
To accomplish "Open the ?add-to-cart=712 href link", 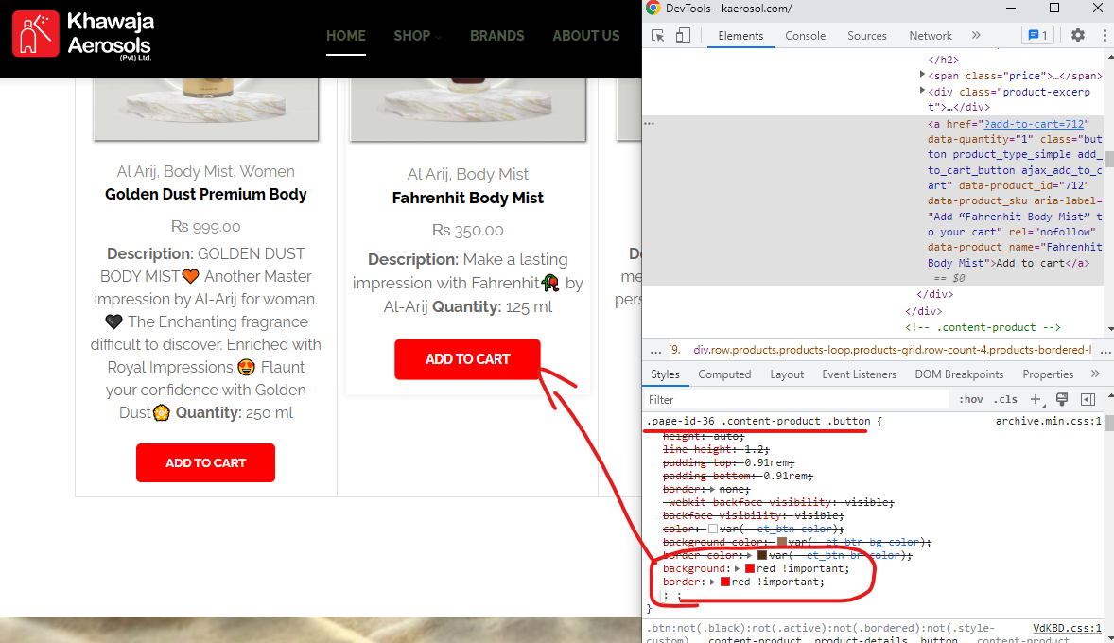I will (1033, 124).
